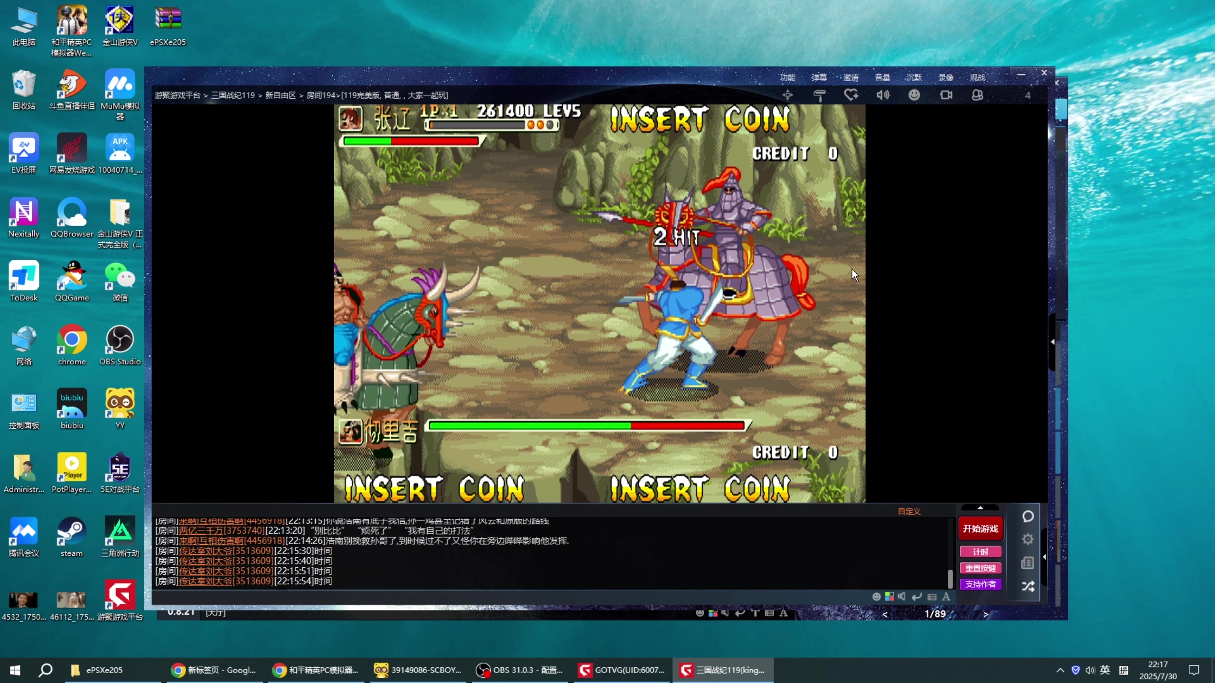Open the ToDesk desktop icon
The height and width of the screenshot is (683, 1215).
coord(24,281)
